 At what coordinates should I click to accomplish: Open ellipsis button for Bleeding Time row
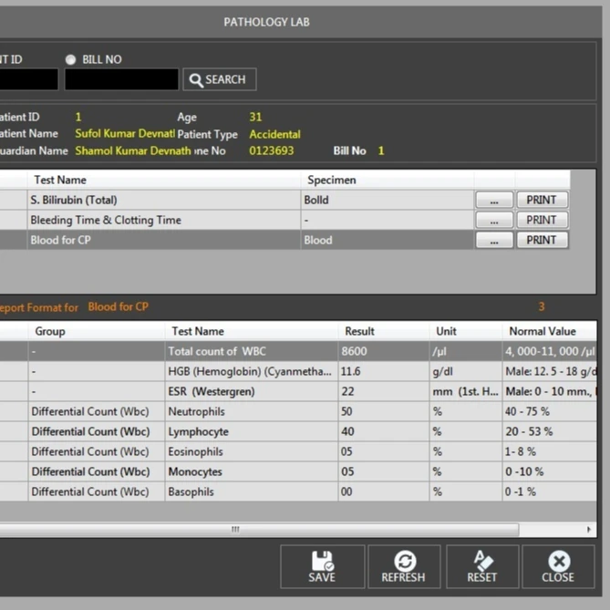[494, 220]
